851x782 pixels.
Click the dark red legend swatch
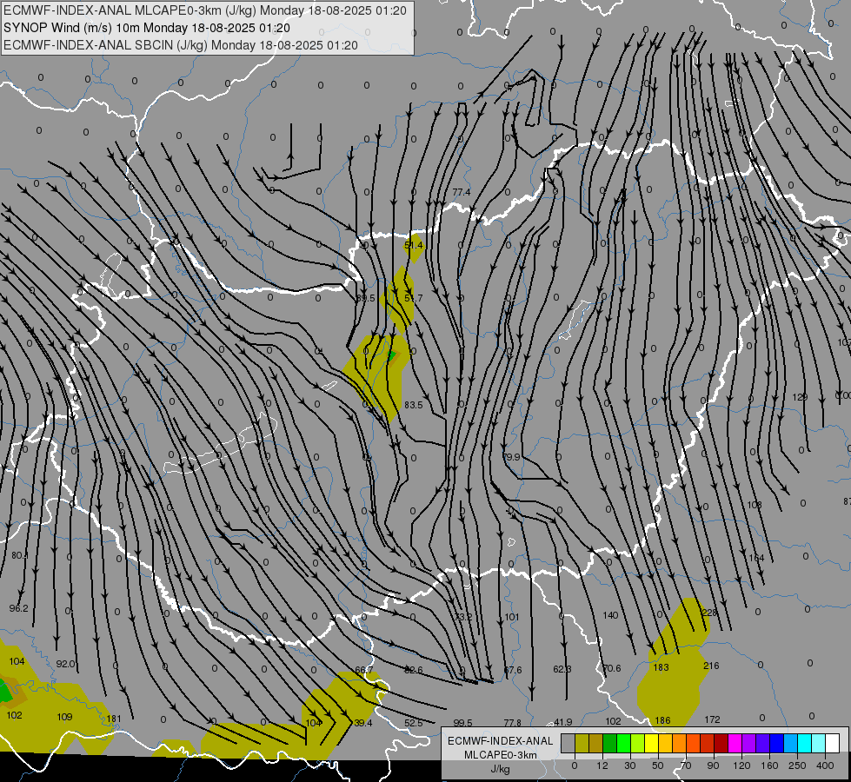point(721,743)
